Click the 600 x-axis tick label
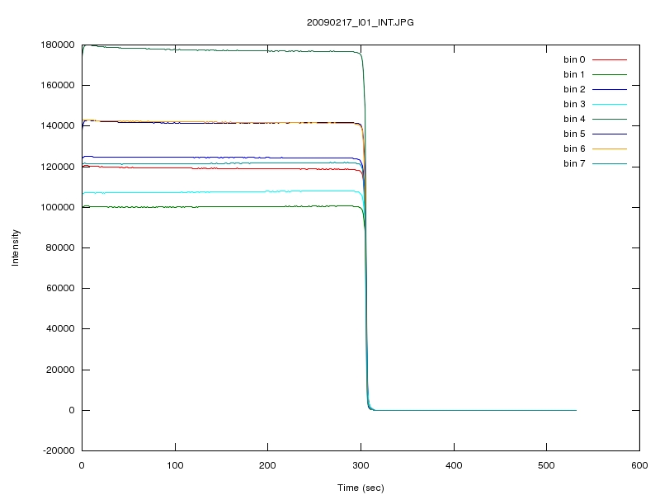660x495 pixels. pyautogui.click(x=639, y=465)
